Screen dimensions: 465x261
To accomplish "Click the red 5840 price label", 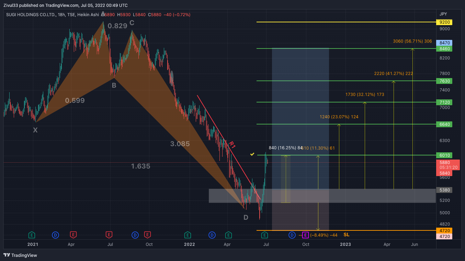I will [444, 173].
